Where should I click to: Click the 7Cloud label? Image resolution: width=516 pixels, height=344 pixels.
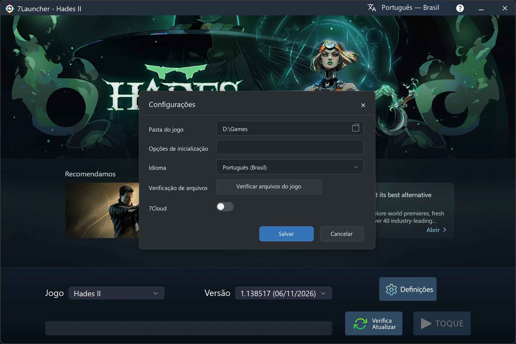[x=158, y=209]
